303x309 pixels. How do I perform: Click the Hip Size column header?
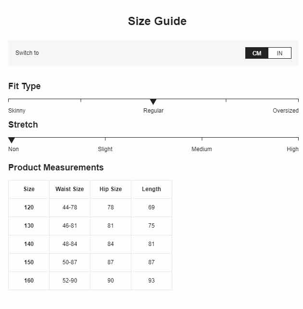pos(111,189)
